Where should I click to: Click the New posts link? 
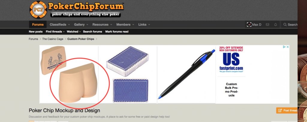pos(36,32)
